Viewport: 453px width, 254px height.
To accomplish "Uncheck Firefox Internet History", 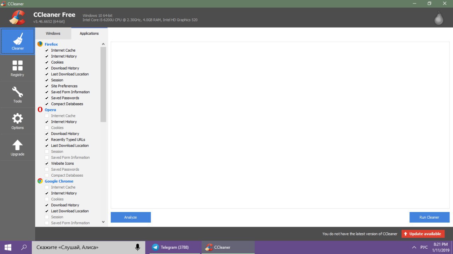I will pos(47,57).
